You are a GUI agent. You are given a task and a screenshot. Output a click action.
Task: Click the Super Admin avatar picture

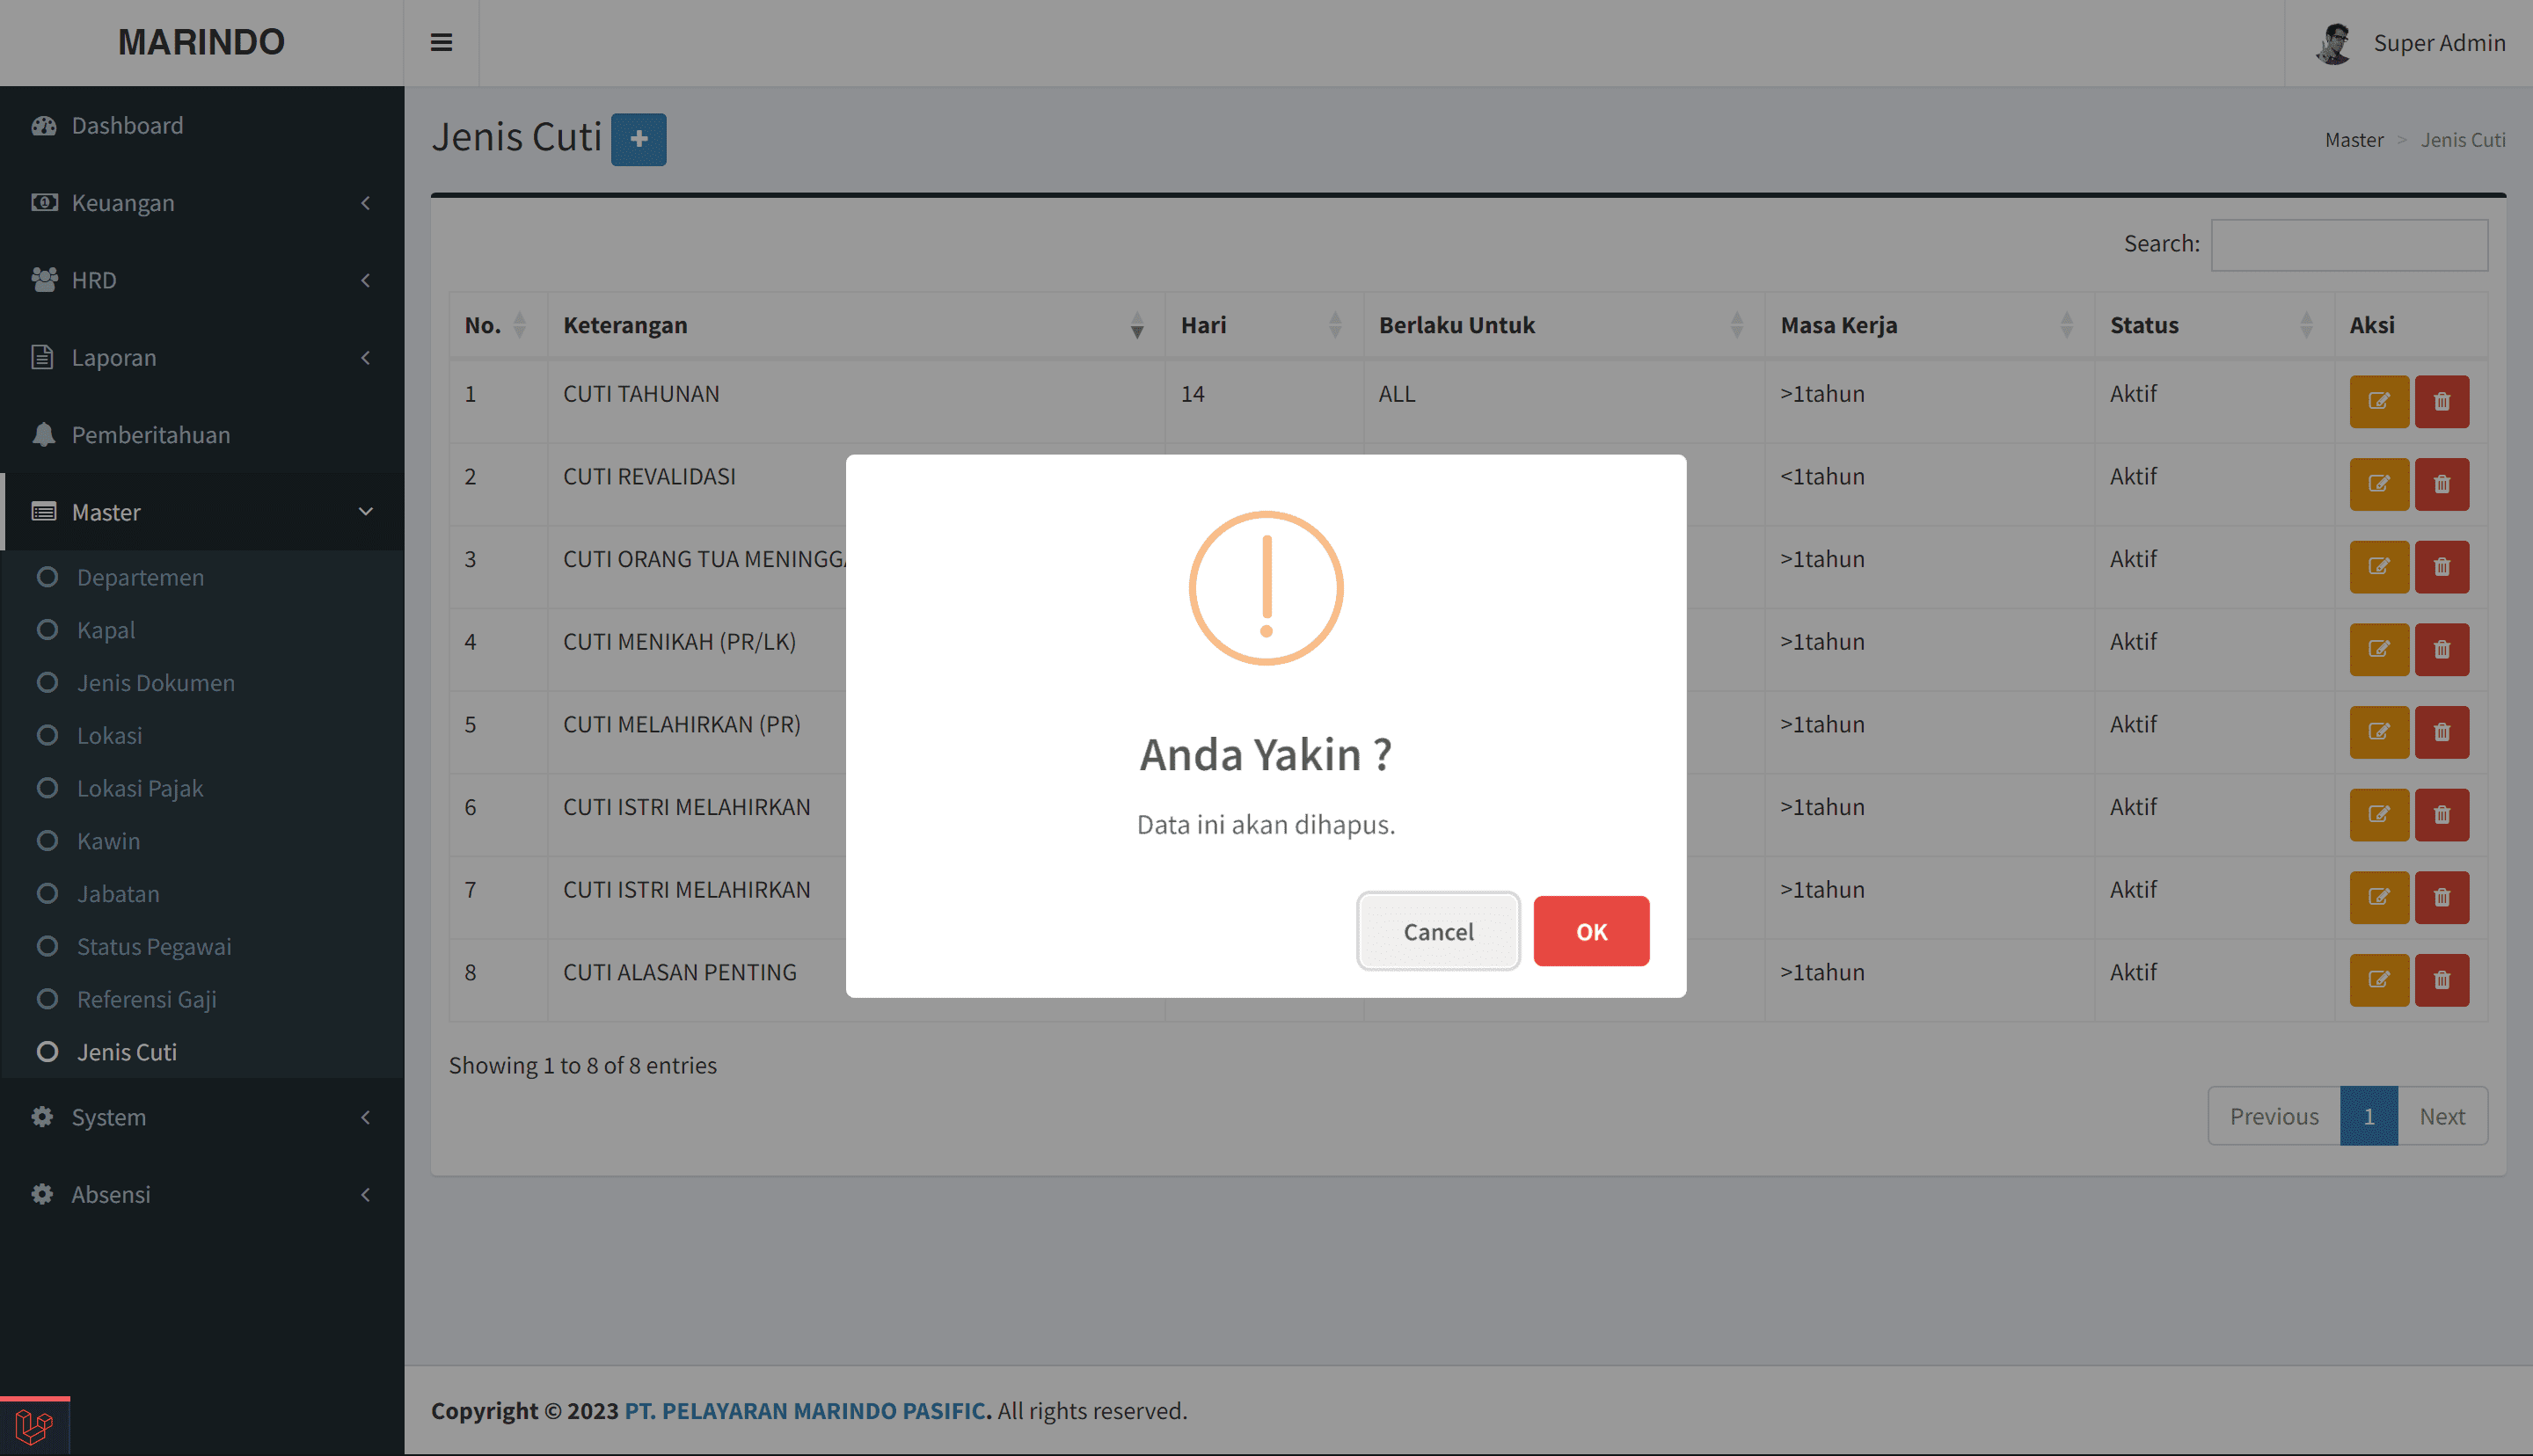click(2334, 43)
